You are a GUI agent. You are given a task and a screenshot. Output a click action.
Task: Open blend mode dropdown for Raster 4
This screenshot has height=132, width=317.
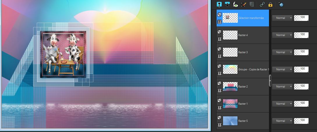click(x=282, y=35)
